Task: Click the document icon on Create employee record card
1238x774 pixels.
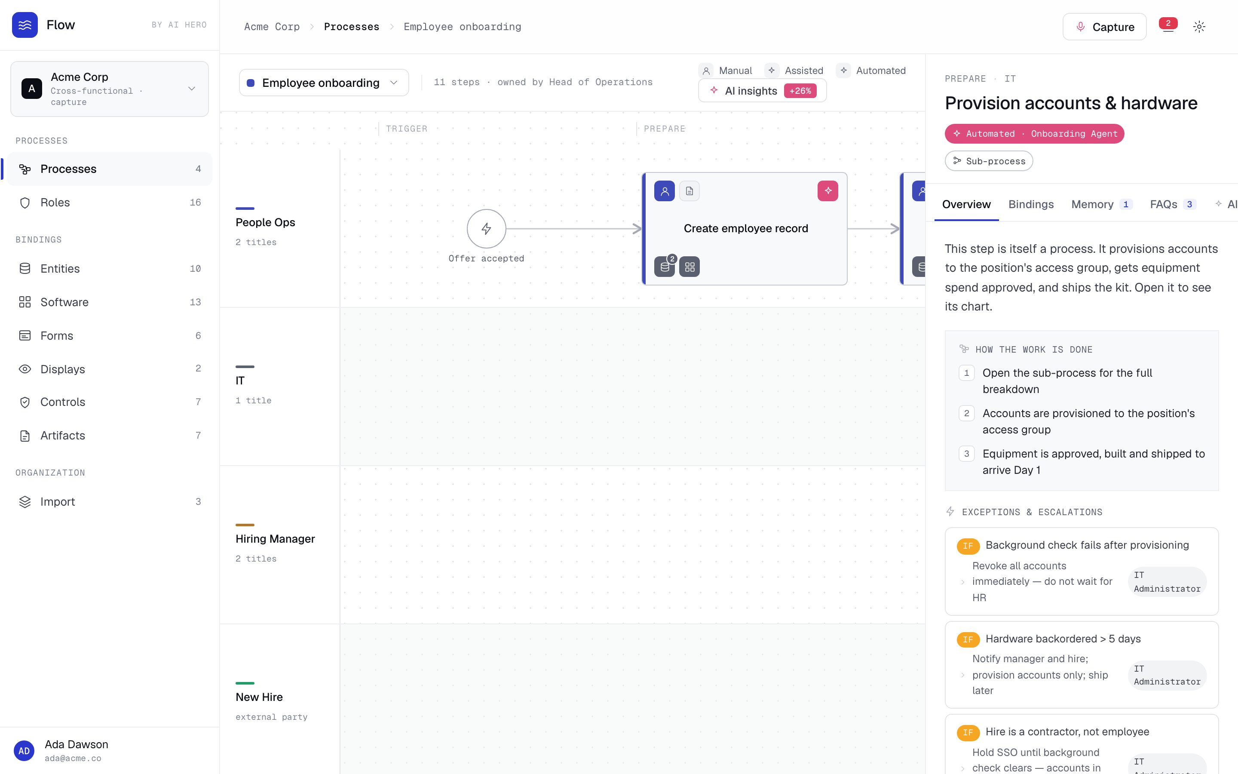Action: [x=689, y=191]
